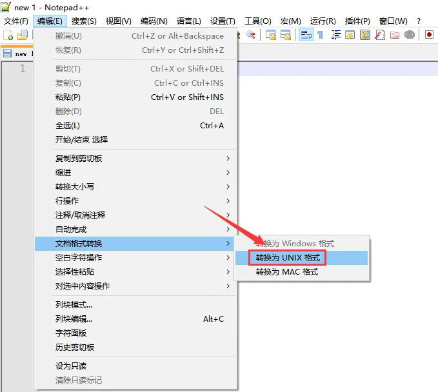
Task: Select 转换为 MAC 格式 option
Action: 301,272
